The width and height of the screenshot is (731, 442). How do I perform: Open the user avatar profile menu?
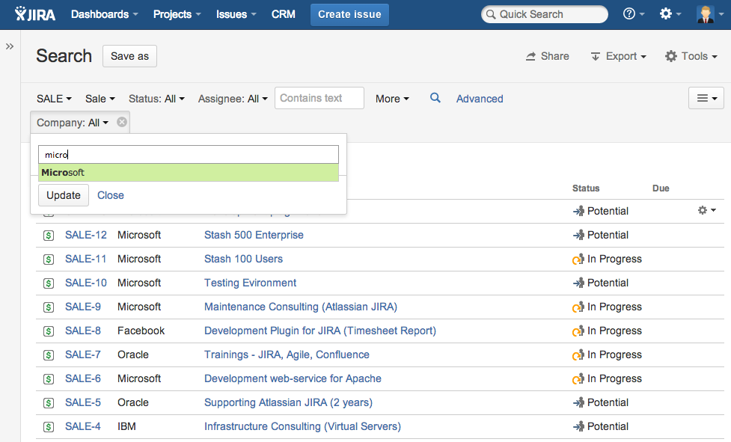point(709,14)
